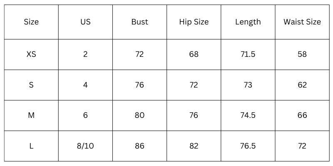
Task: Click the Waist Size column header
Action: [x=302, y=22]
